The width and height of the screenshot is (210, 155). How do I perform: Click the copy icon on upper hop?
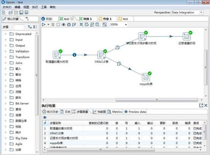pyautogui.click(x=118, y=47)
